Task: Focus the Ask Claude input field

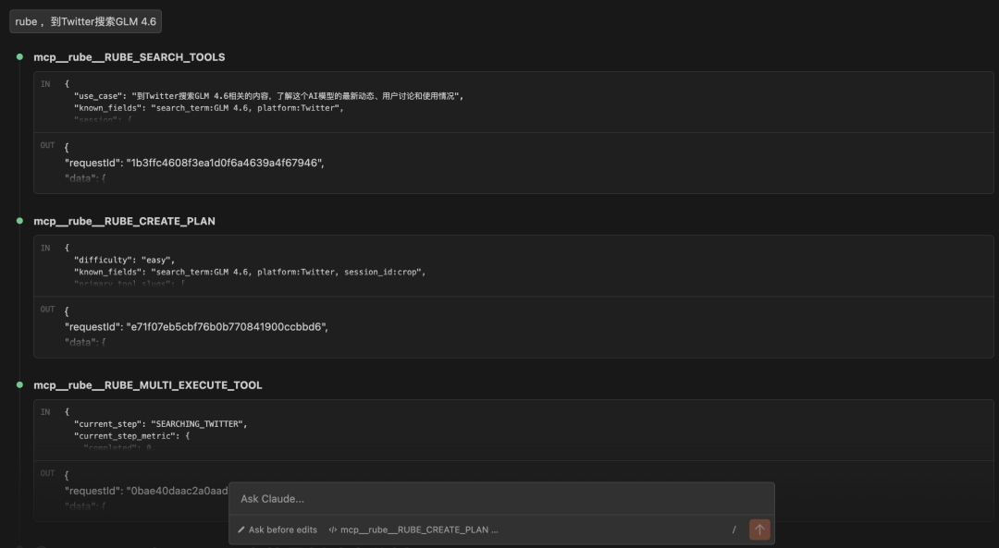Action: click(501, 499)
